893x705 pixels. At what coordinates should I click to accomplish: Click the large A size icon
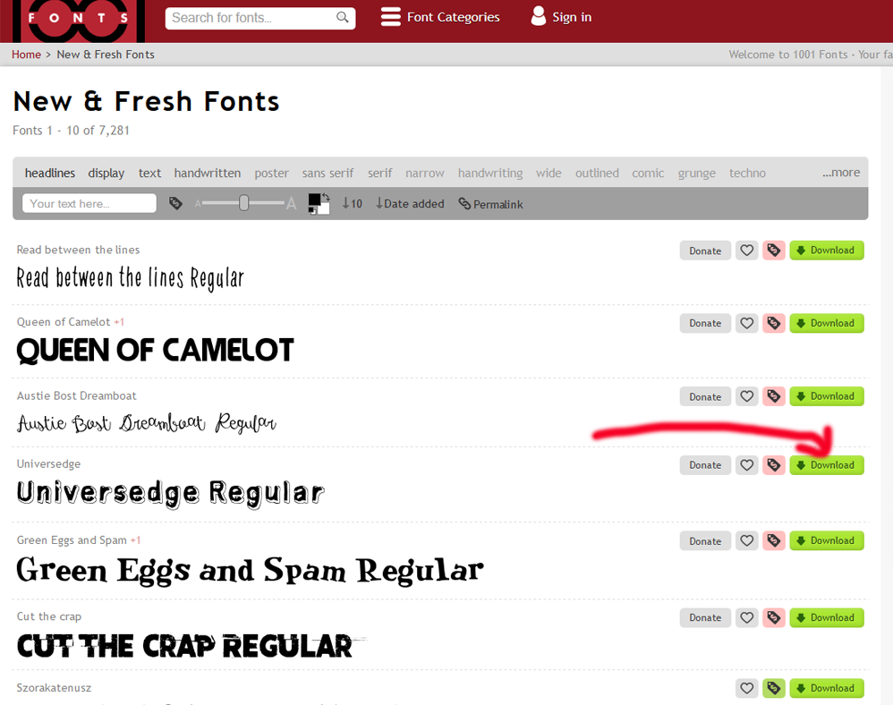291,203
